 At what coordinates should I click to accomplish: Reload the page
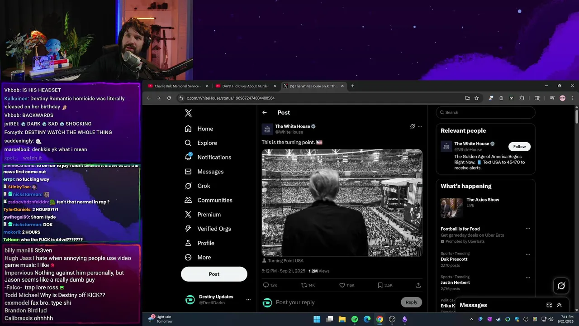(x=169, y=98)
